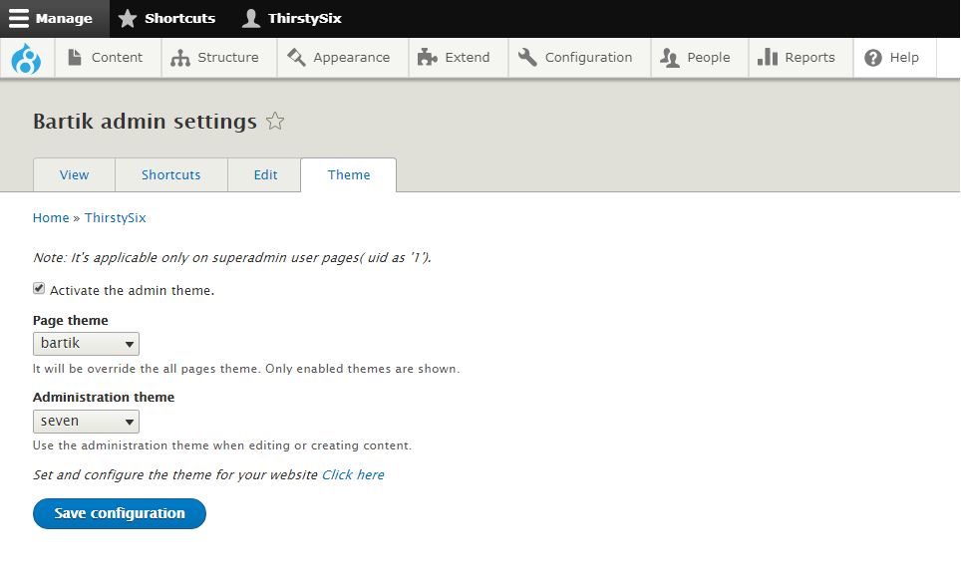The image size is (961, 587).
Task: Open the Configuration admin menu
Action: [x=580, y=58]
